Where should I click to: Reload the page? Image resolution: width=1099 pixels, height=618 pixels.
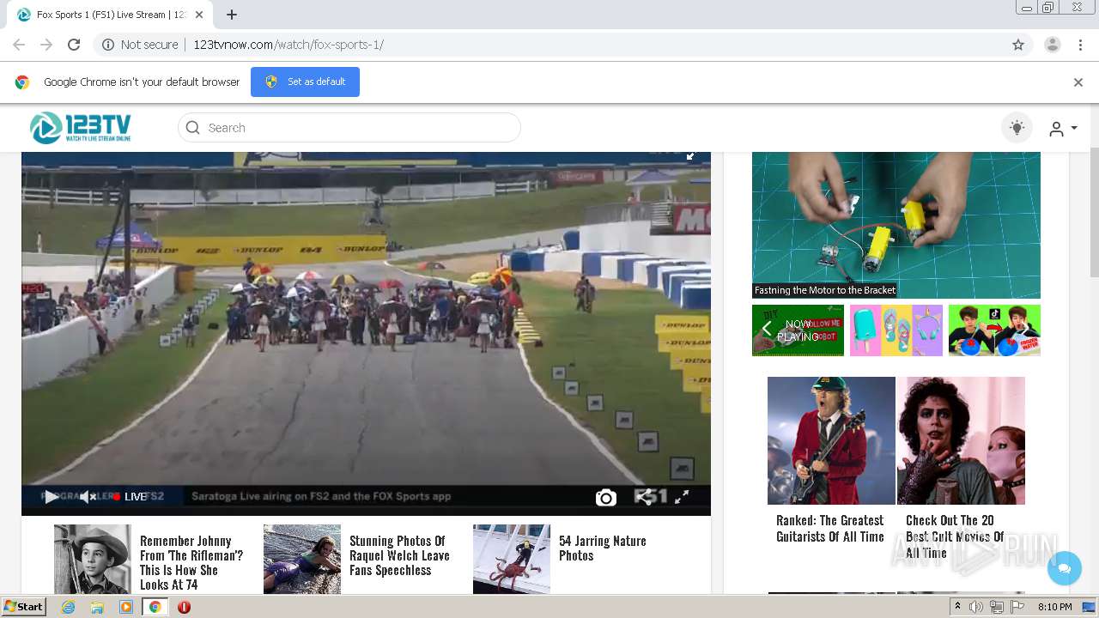74,45
